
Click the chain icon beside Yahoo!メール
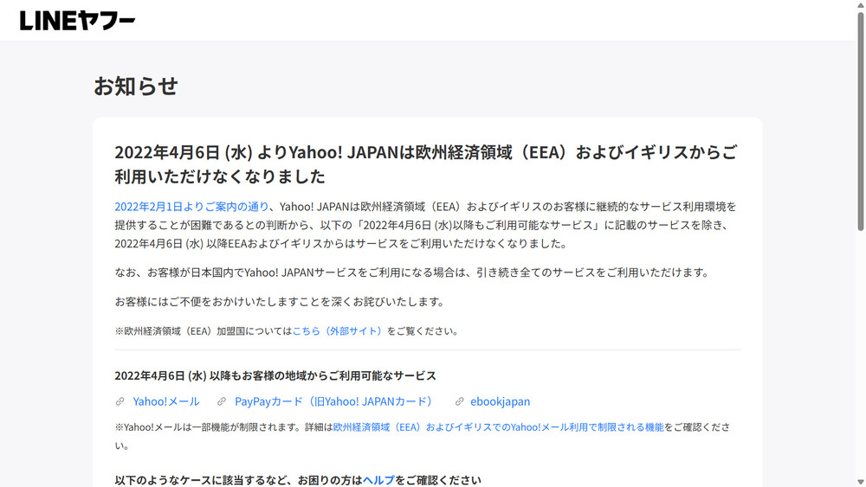coord(120,401)
